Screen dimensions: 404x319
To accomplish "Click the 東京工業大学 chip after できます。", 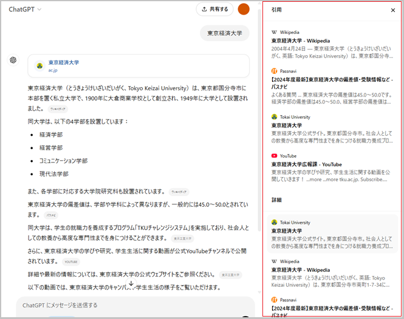I will pos(182,238).
